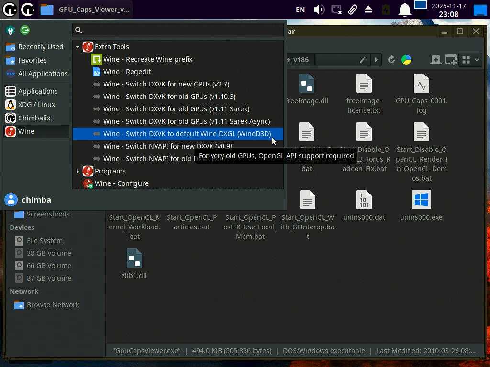Viewport: 490px width, 367px height.
Task: Launch Wine - Recreate Wine prefix
Action: (x=178, y=59)
